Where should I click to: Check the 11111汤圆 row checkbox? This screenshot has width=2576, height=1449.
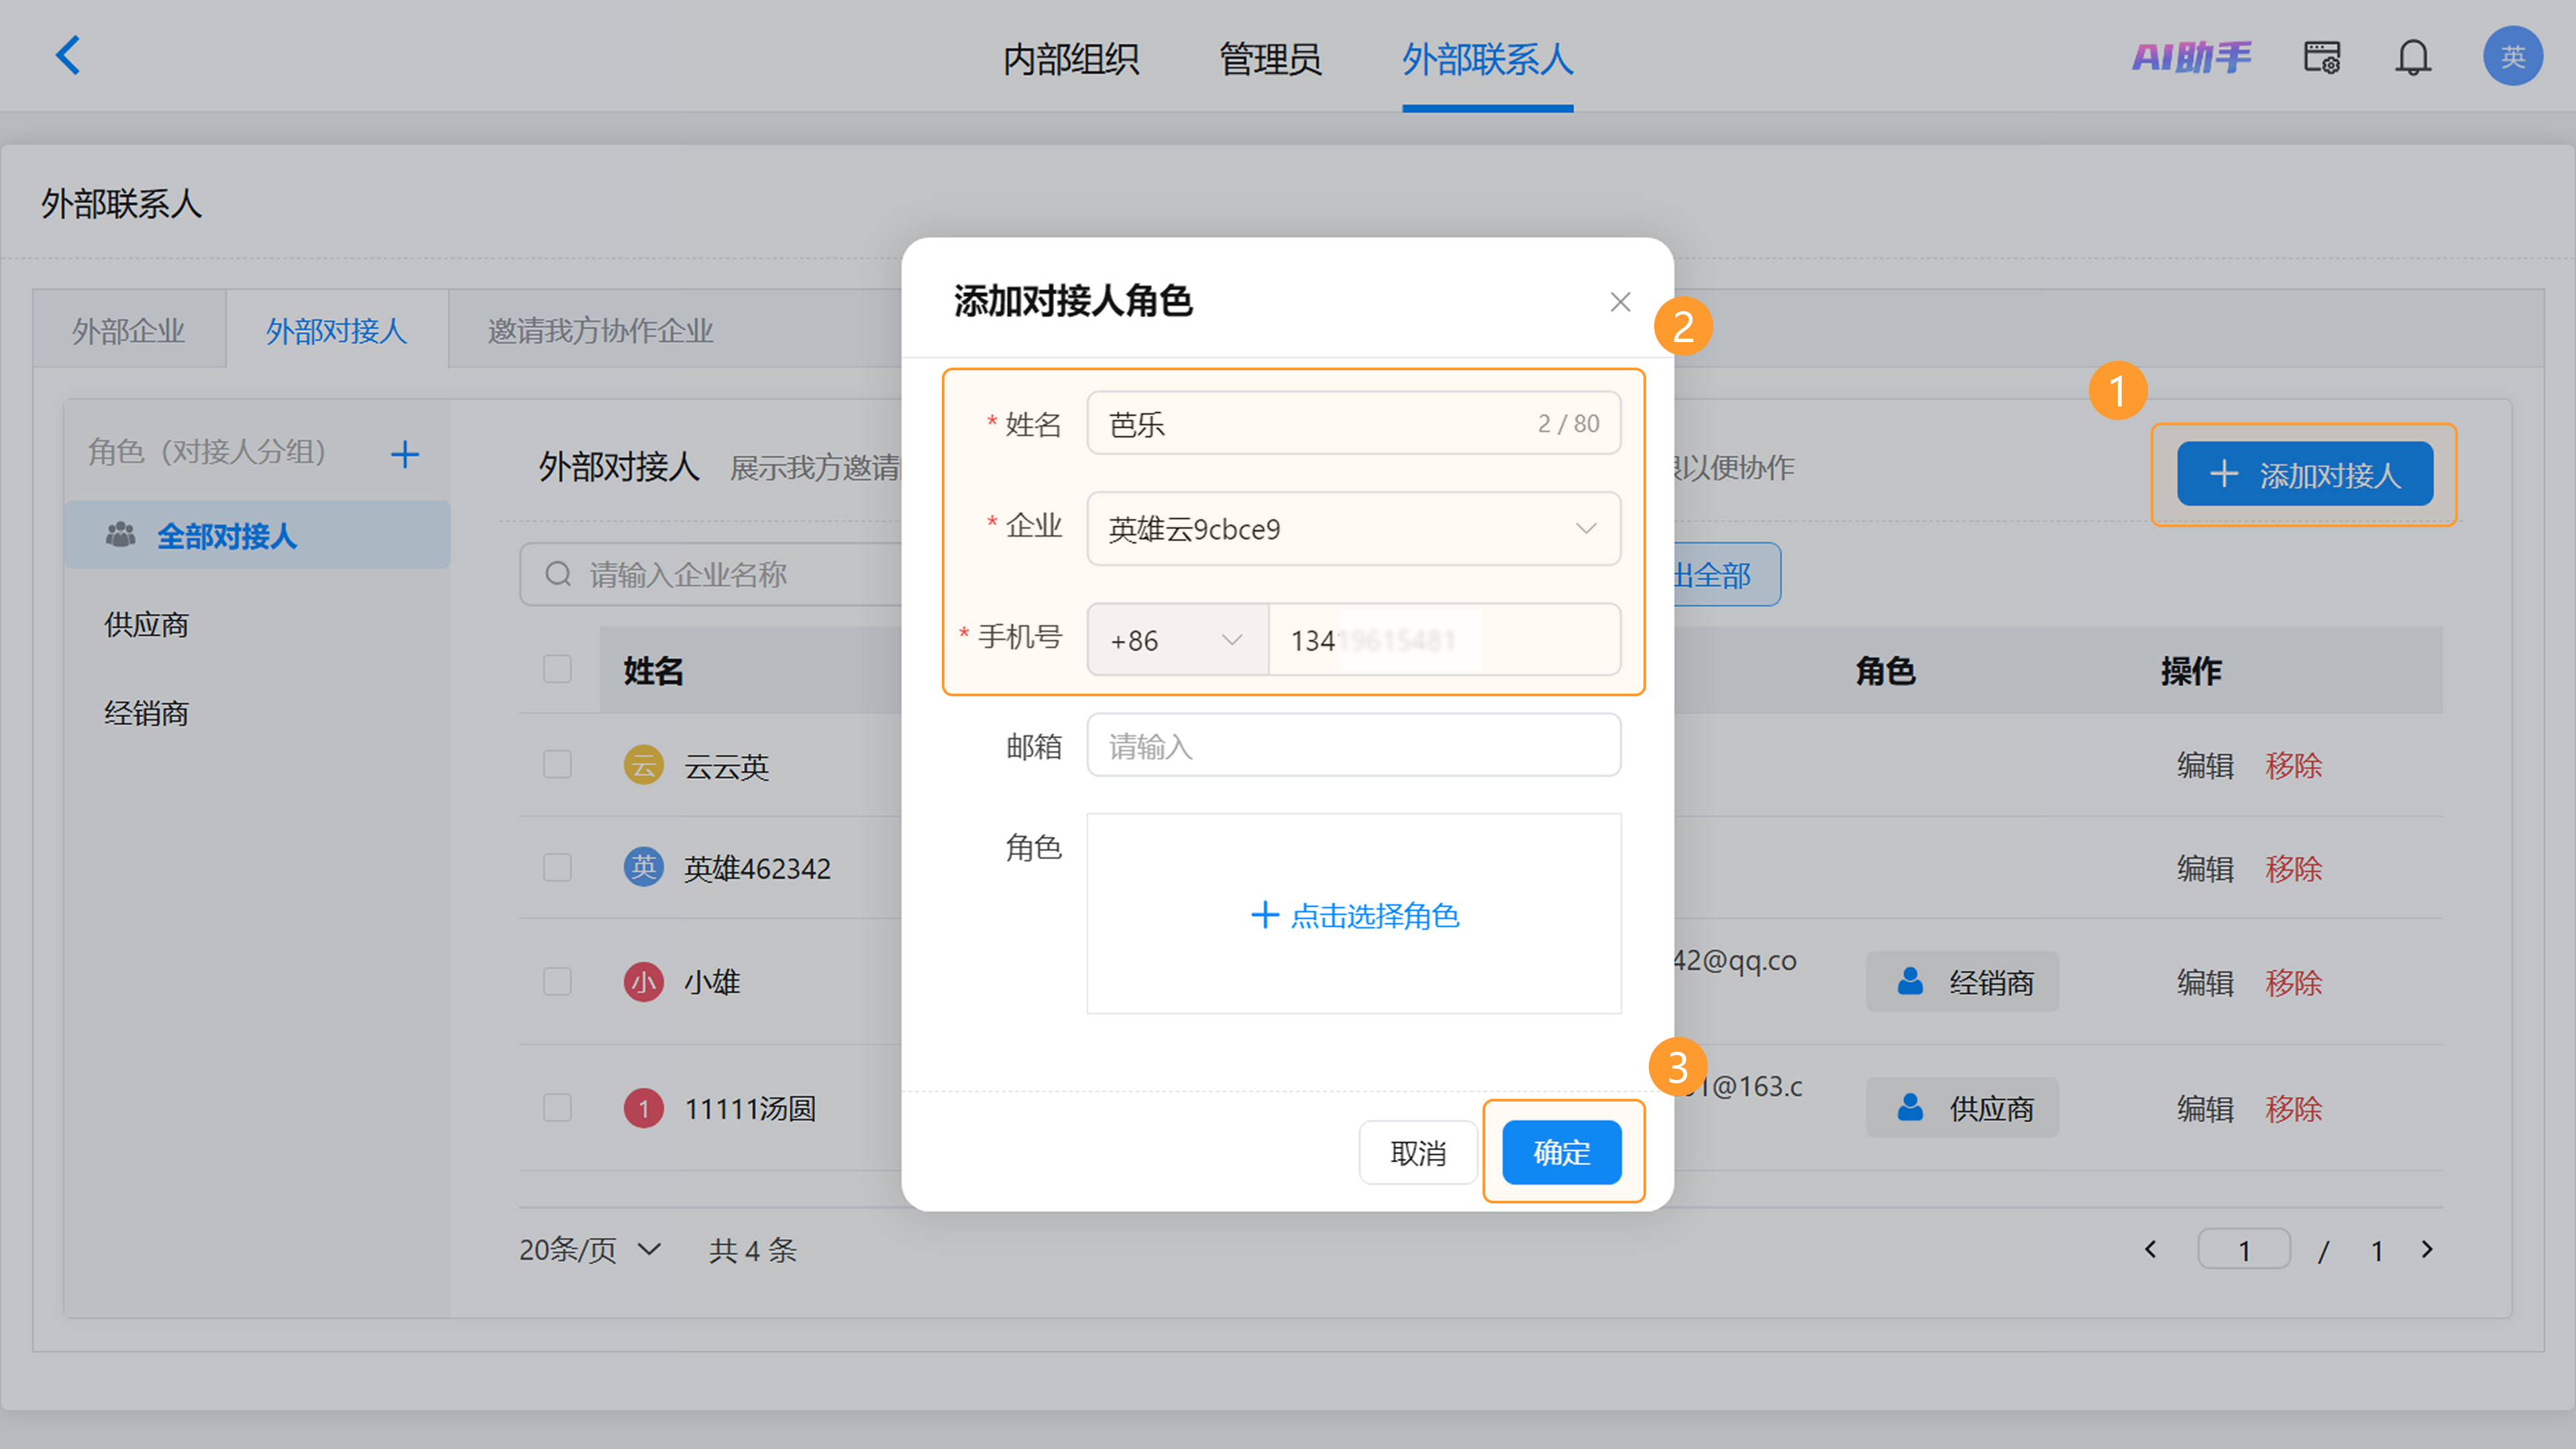pos(557,1108)
